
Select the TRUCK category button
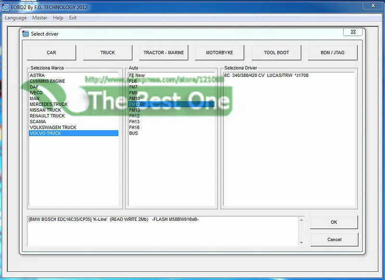108,52
